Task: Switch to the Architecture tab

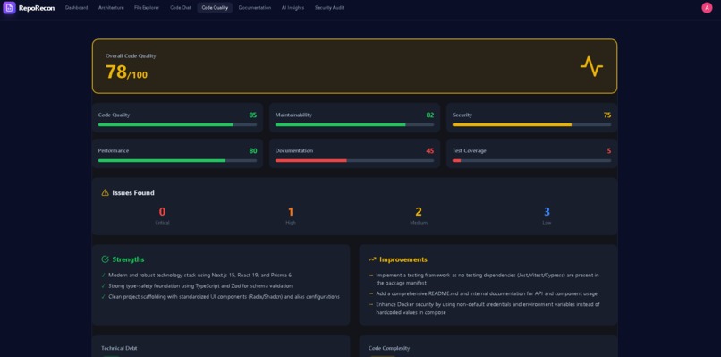Action: click(111, 8)
